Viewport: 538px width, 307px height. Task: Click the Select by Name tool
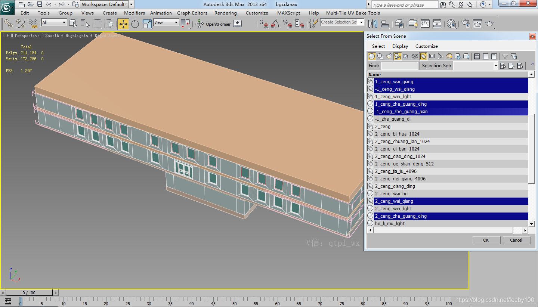[85, 24]
